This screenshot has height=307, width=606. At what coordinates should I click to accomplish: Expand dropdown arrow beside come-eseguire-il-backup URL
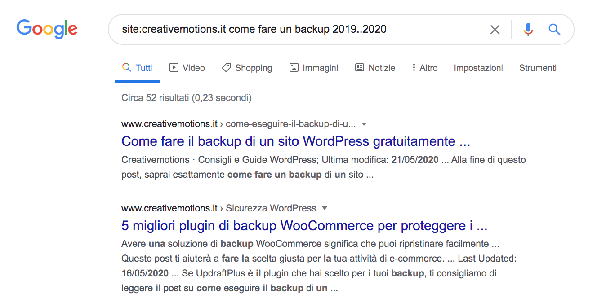pyautogui.click(x=365, y=124)
